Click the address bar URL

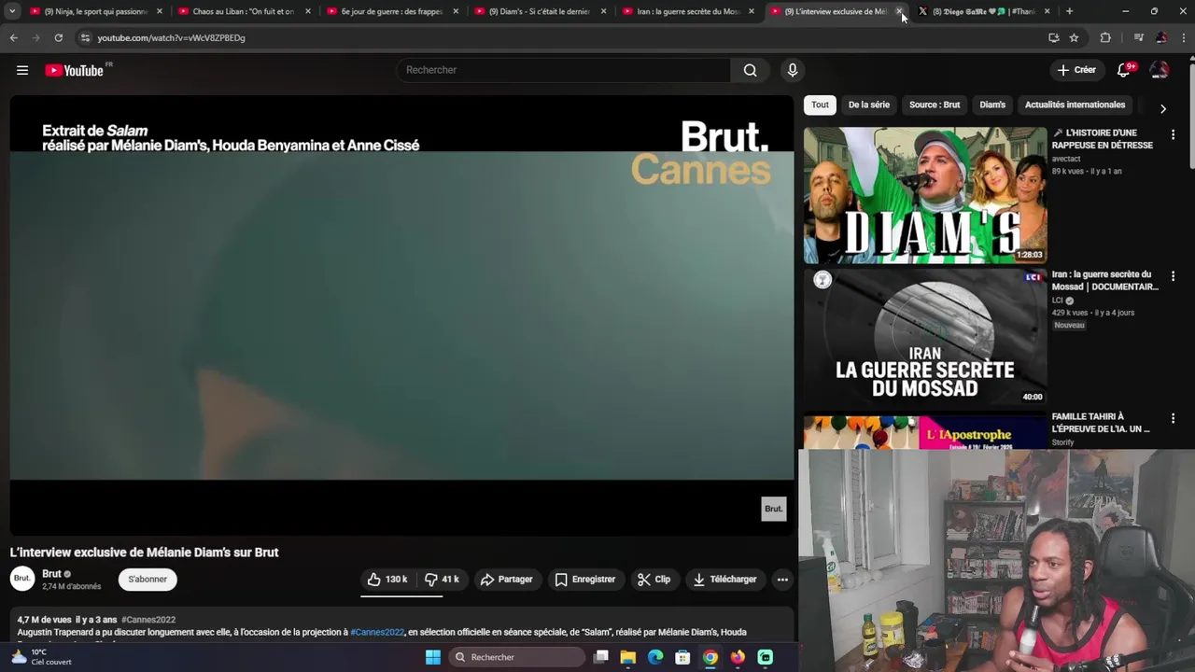171,37
